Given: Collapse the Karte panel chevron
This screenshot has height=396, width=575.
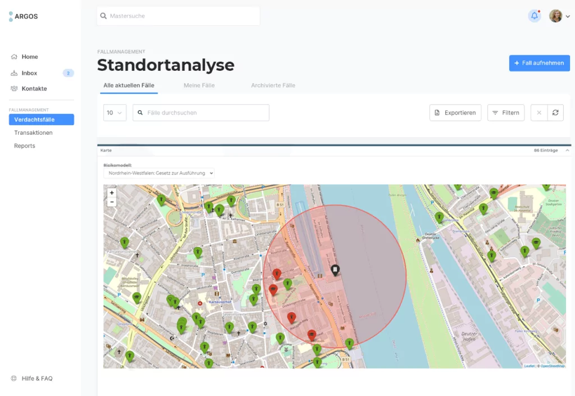Looking at the screenshot, I should [x=567, y=151].
